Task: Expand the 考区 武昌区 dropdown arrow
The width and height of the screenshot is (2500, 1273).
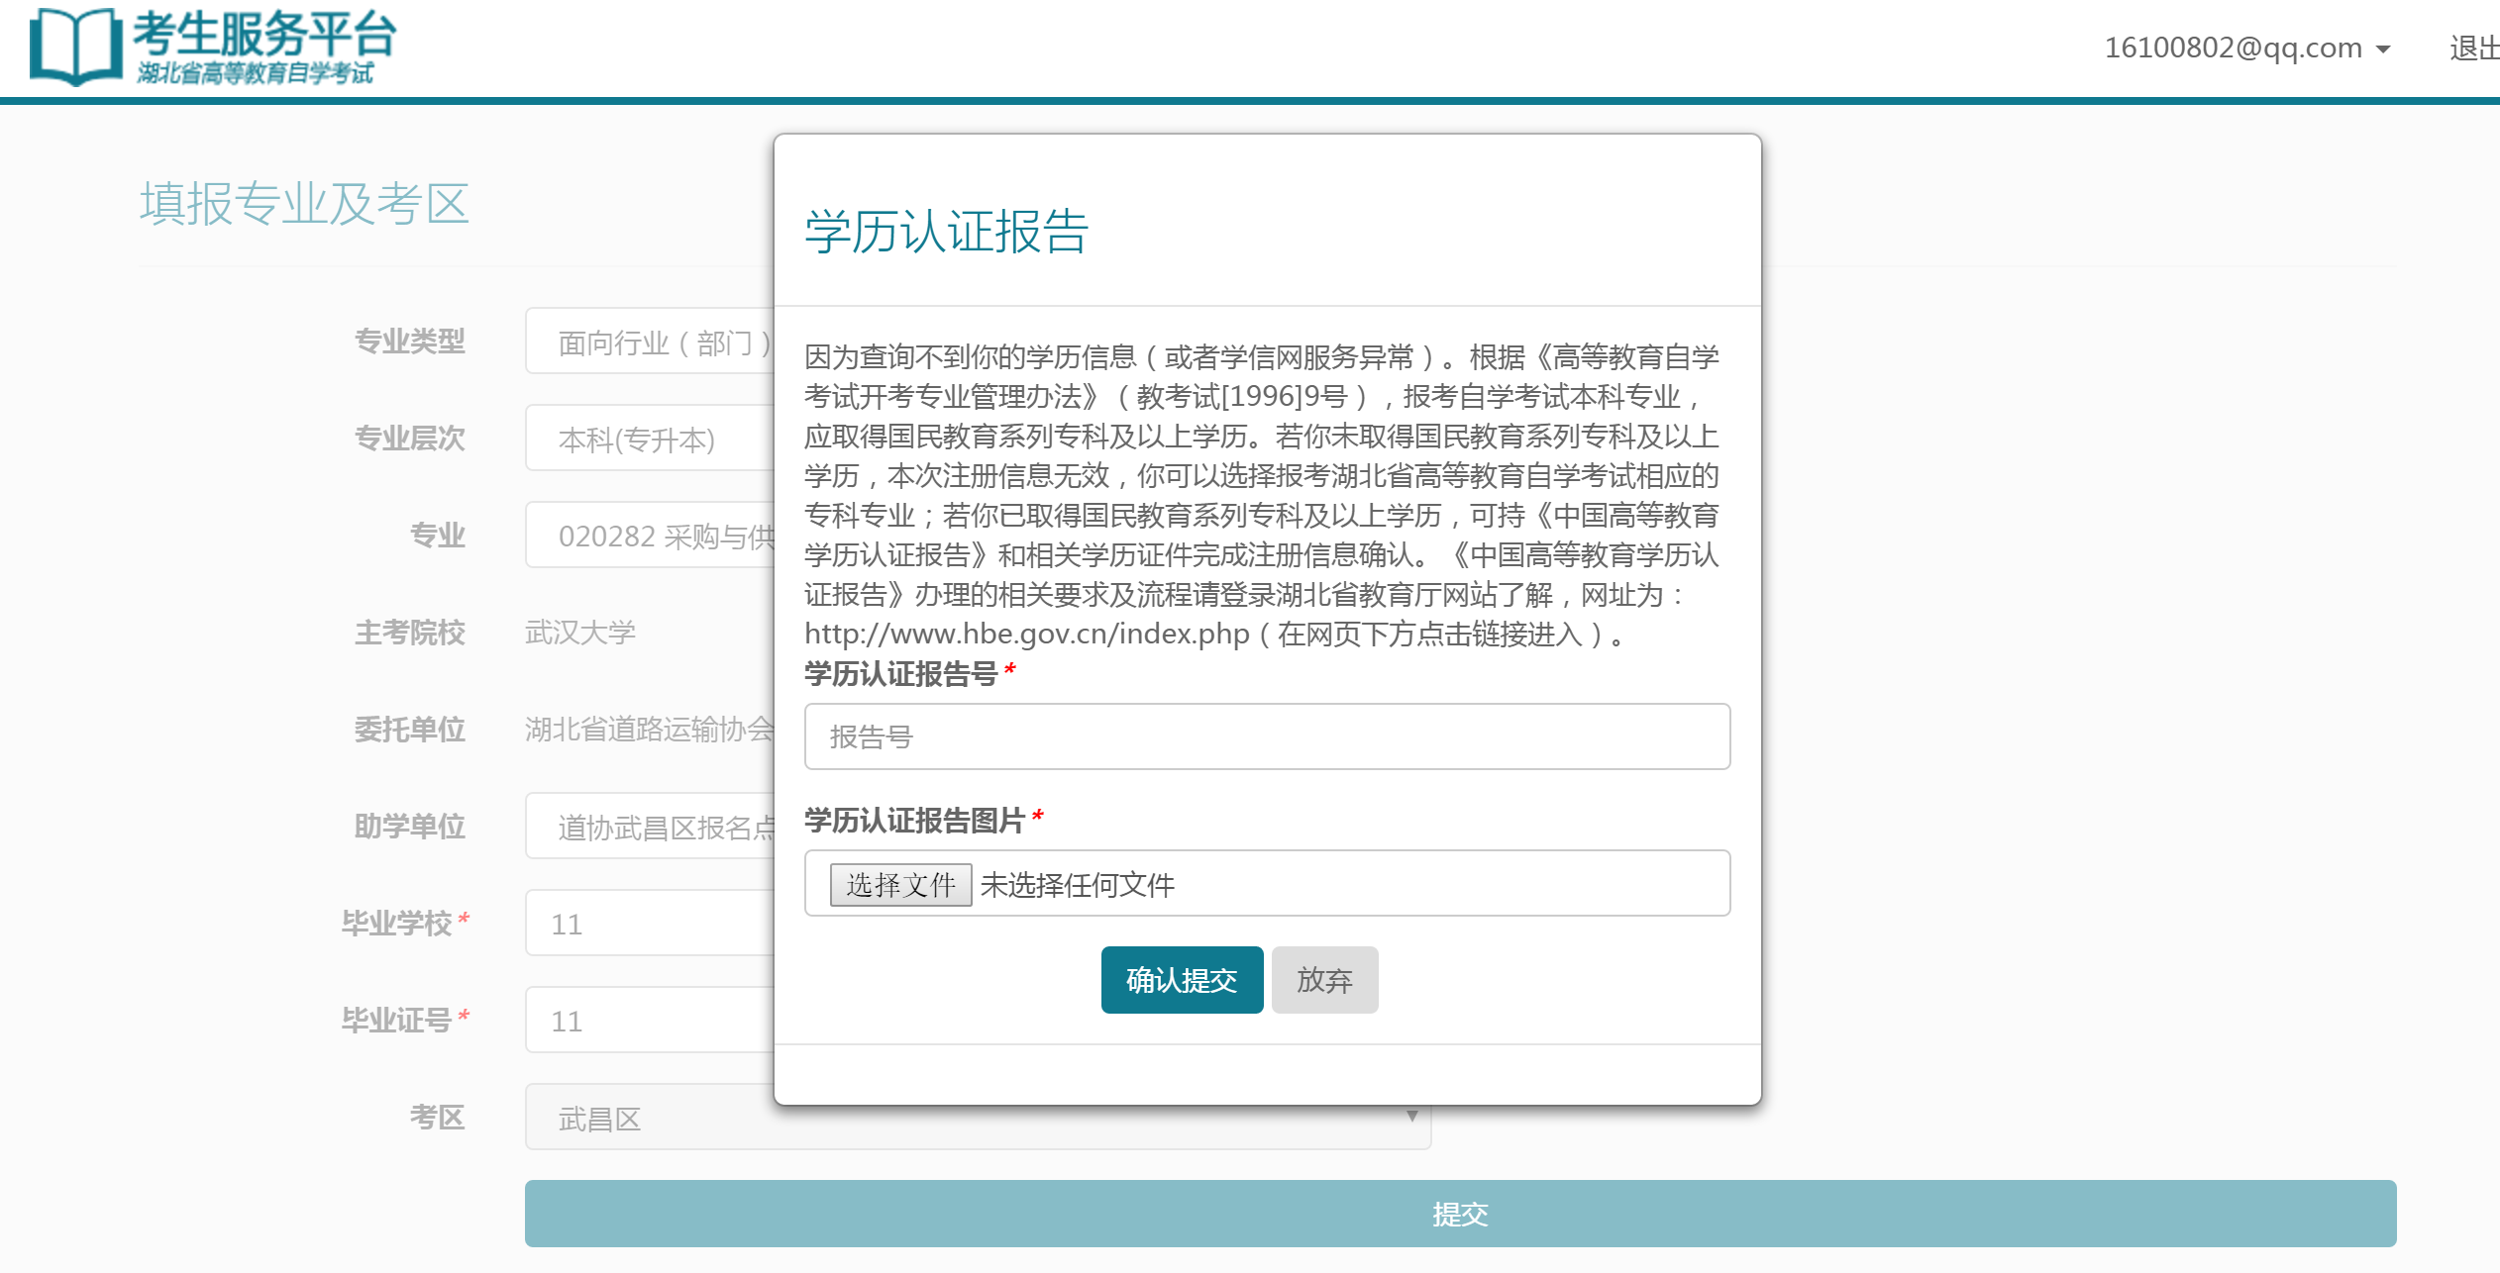Action: pyautogui.click(x=1411, y=1116)
